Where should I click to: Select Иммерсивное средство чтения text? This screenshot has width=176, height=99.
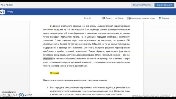tap(143, 18)
